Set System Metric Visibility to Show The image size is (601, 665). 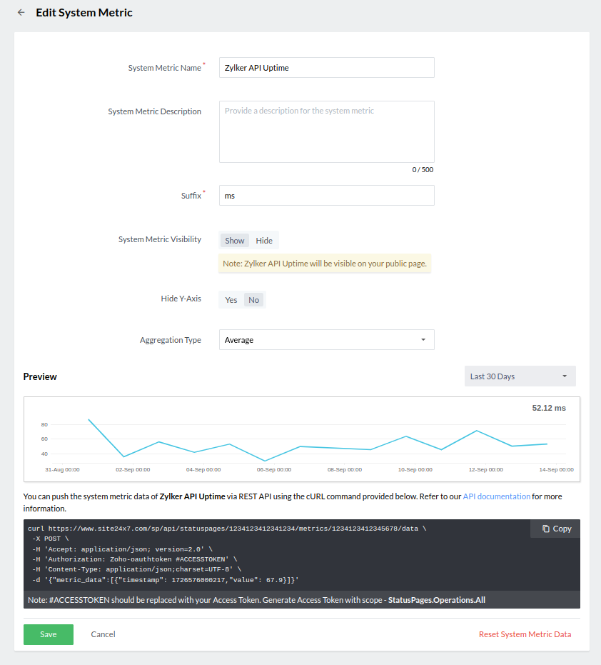[235, 241]
